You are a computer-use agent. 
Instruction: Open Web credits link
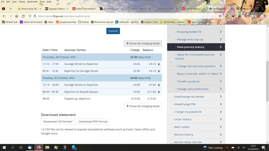196,127
